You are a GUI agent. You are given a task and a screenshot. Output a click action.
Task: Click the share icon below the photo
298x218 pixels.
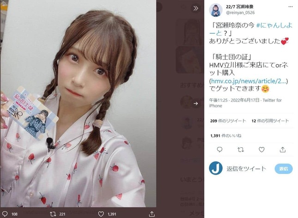pos(152,214)
